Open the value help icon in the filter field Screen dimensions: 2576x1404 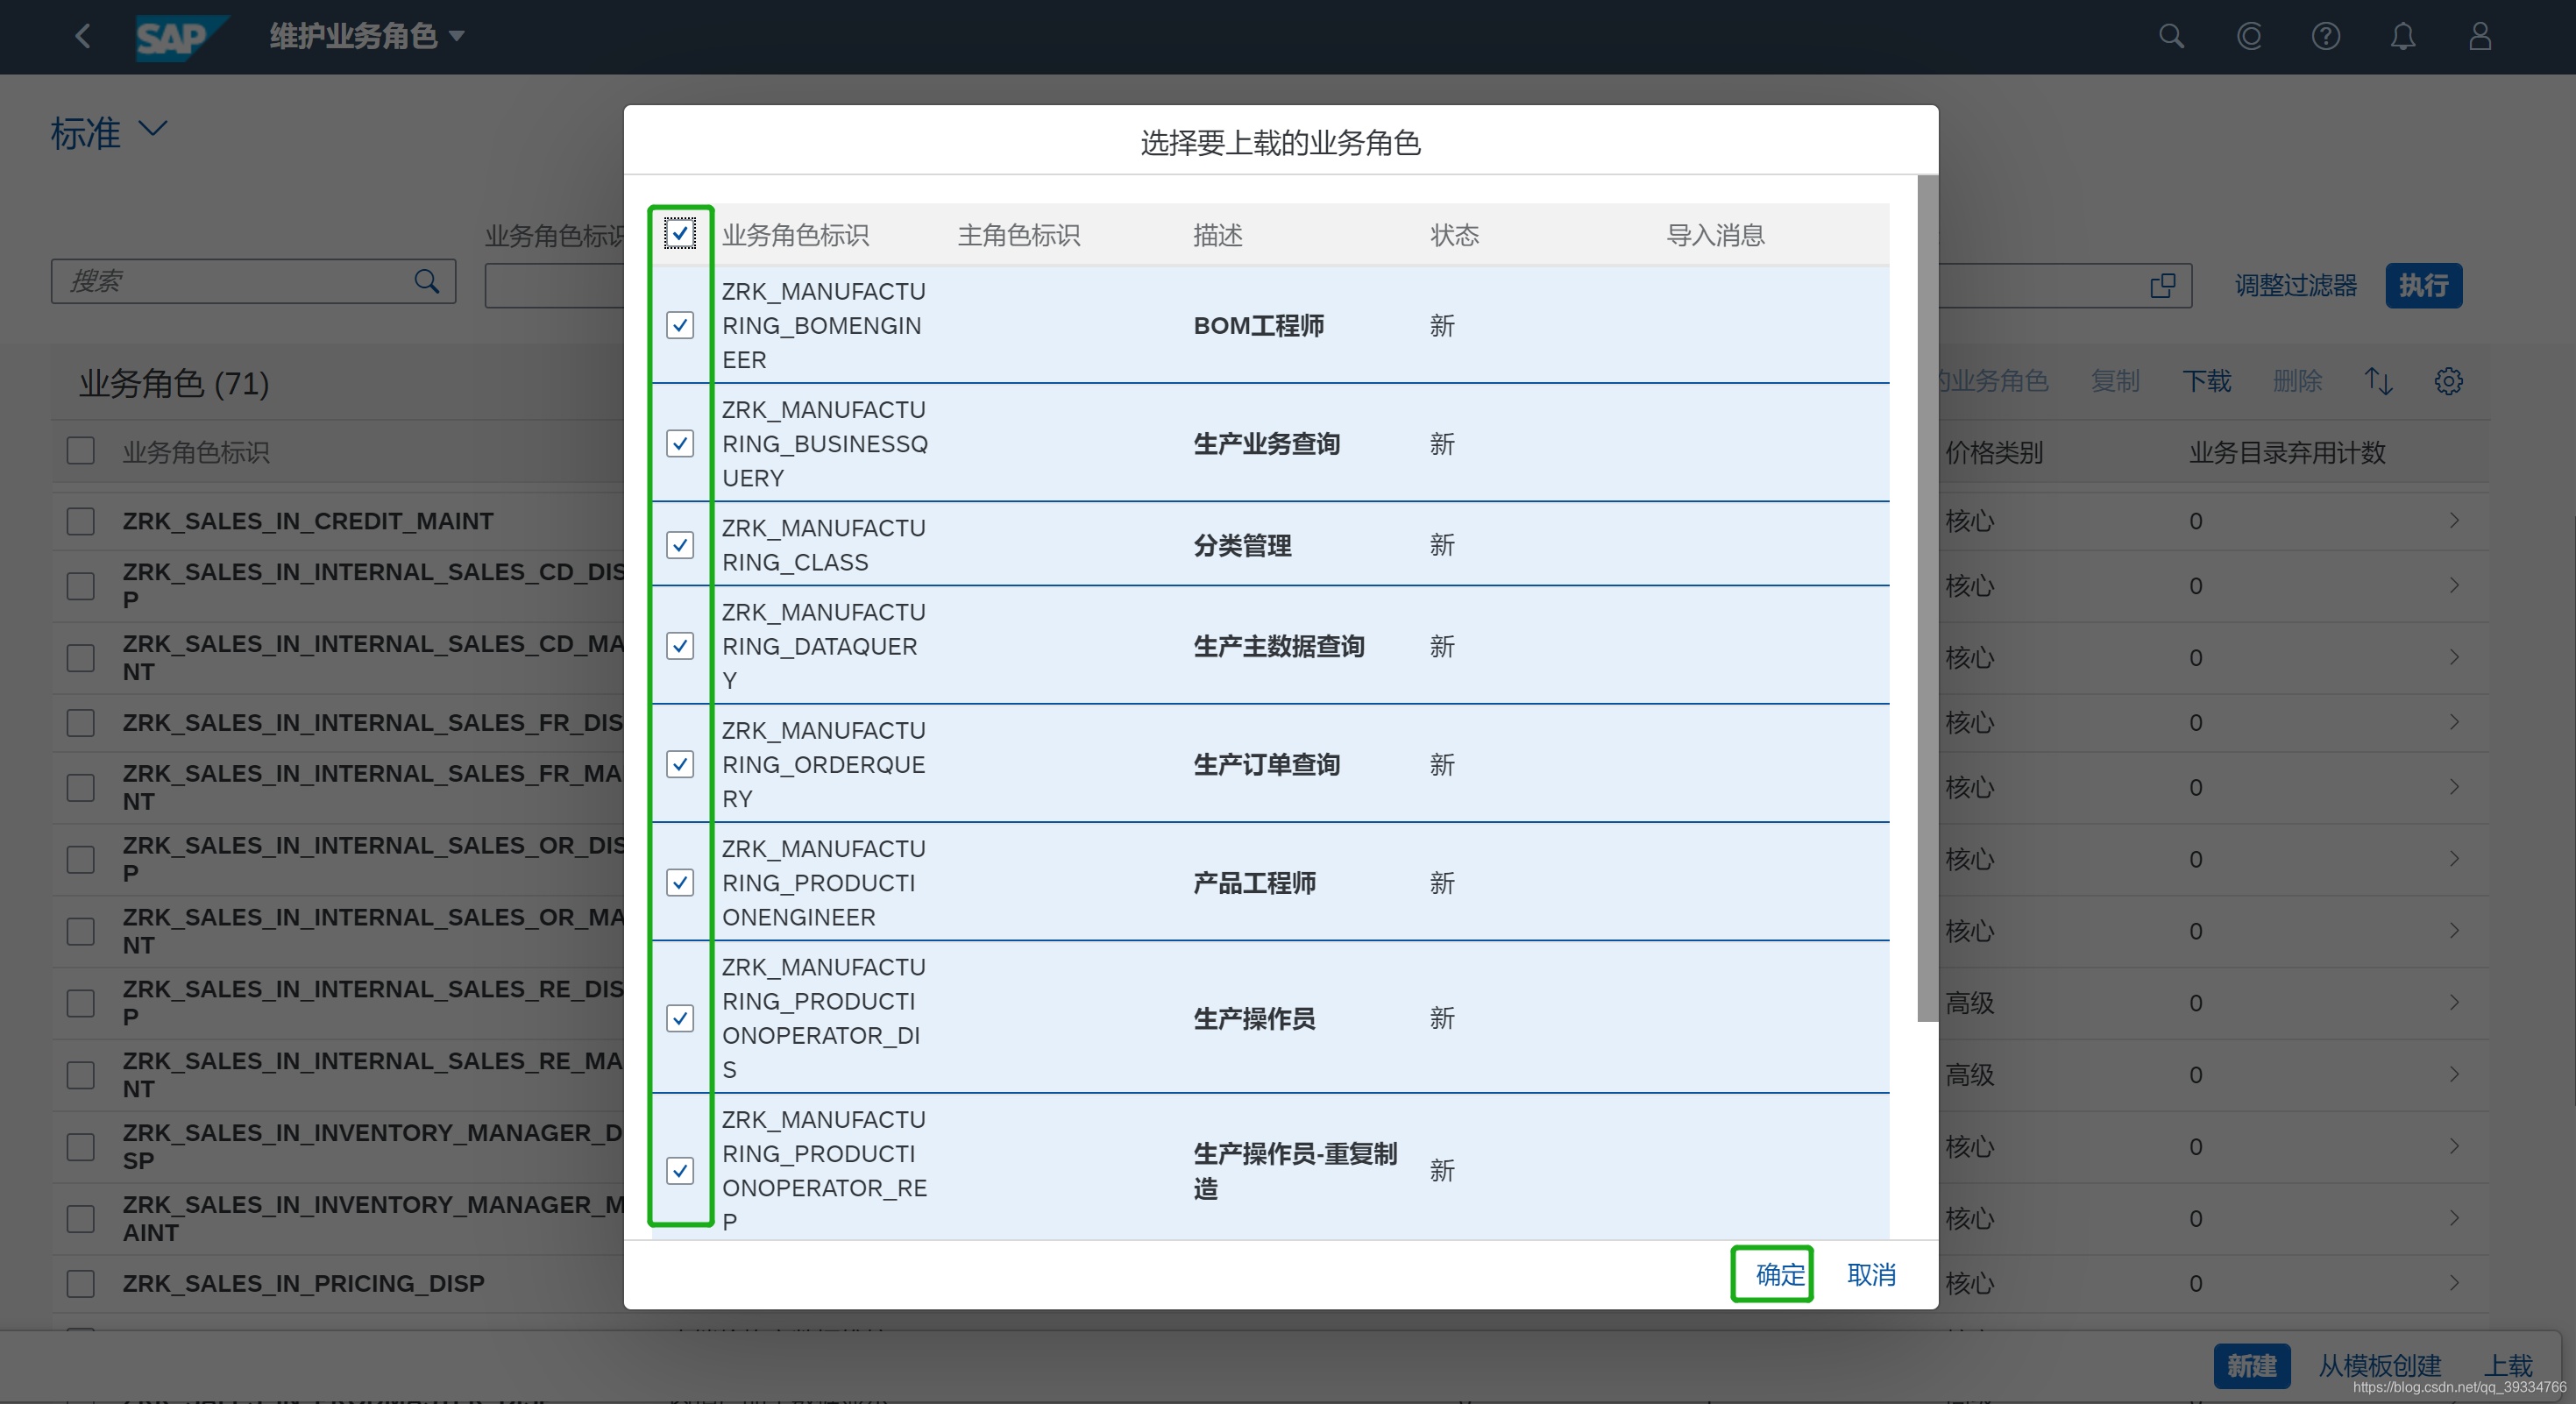pyautogui.click(x=2162, y=286)
